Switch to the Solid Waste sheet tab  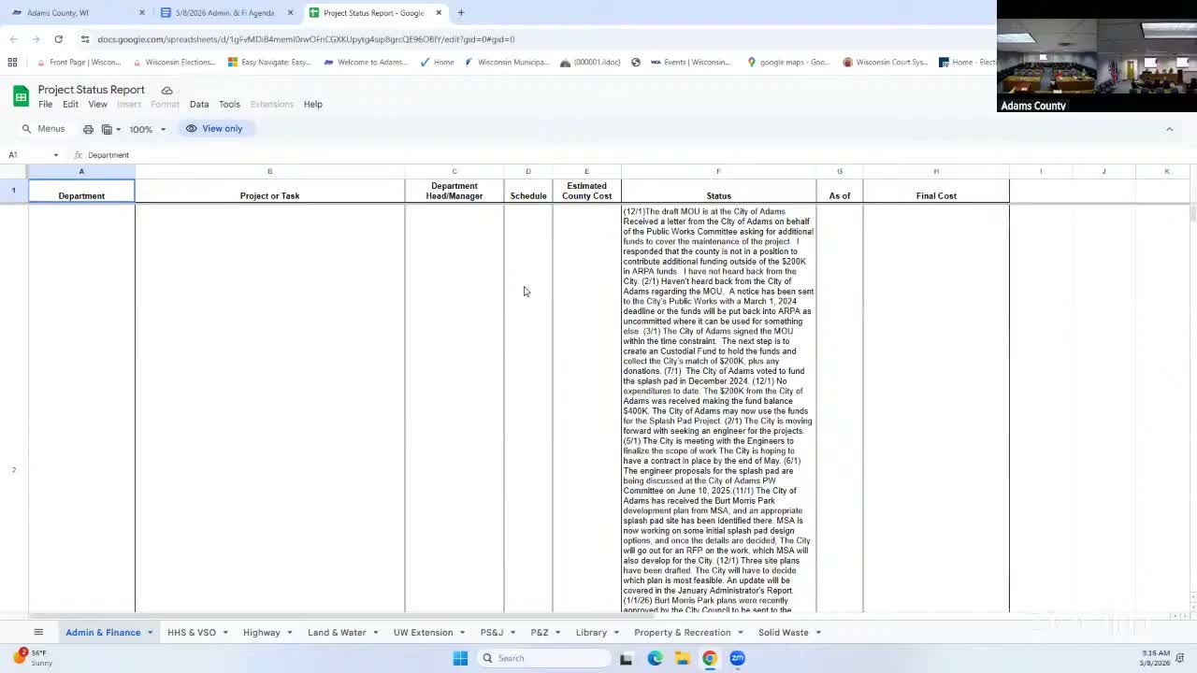click(784, 633)
